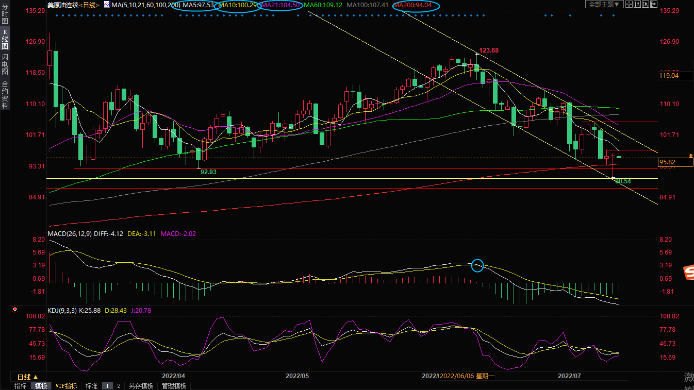Click the red sun icon beside KDJ
Viewport: 694px width, 390px height.
tap(15, 310)
